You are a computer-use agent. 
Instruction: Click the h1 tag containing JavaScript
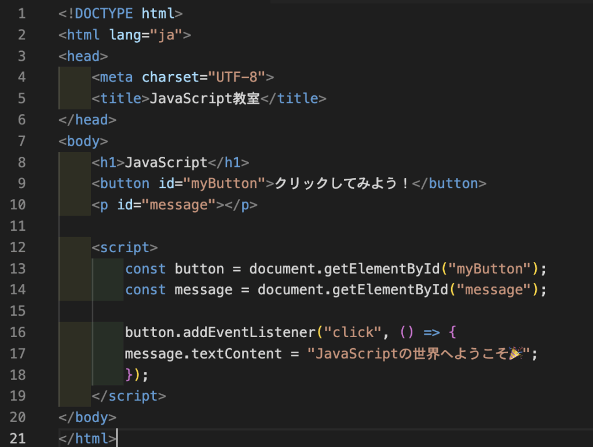pos(108,162)
